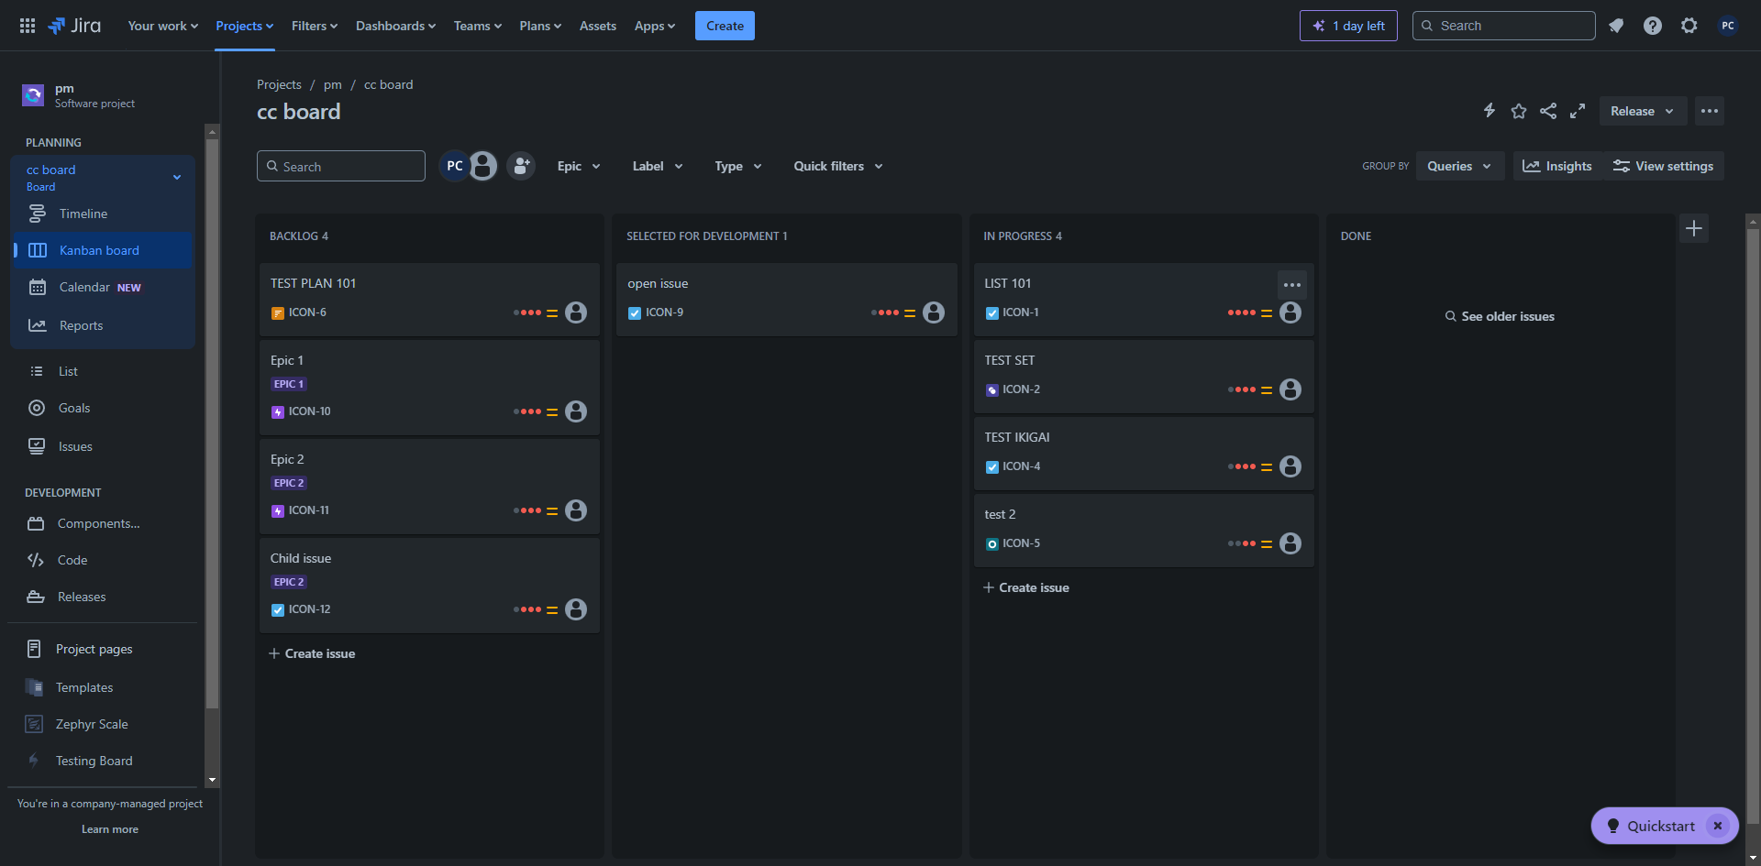Image resolution: width=1761 pixels, height=866 pixels.
Task: Filter by PC assignee avatar
Action: tap(454, 166)
